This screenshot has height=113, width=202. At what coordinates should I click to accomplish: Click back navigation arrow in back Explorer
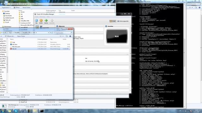(2, 4)
